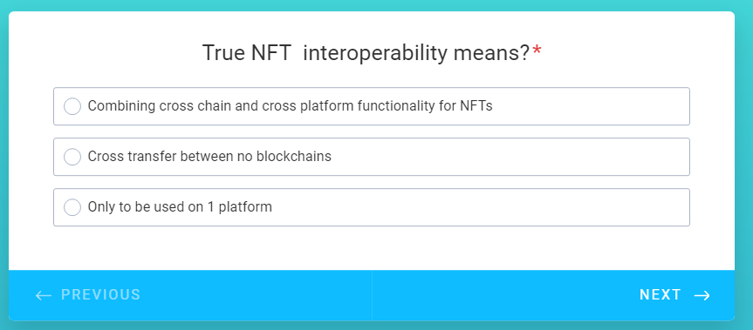This screenshot has height=330, width=753.
Task: Click the red required asterisk after the question
Action: click(537, 51)
